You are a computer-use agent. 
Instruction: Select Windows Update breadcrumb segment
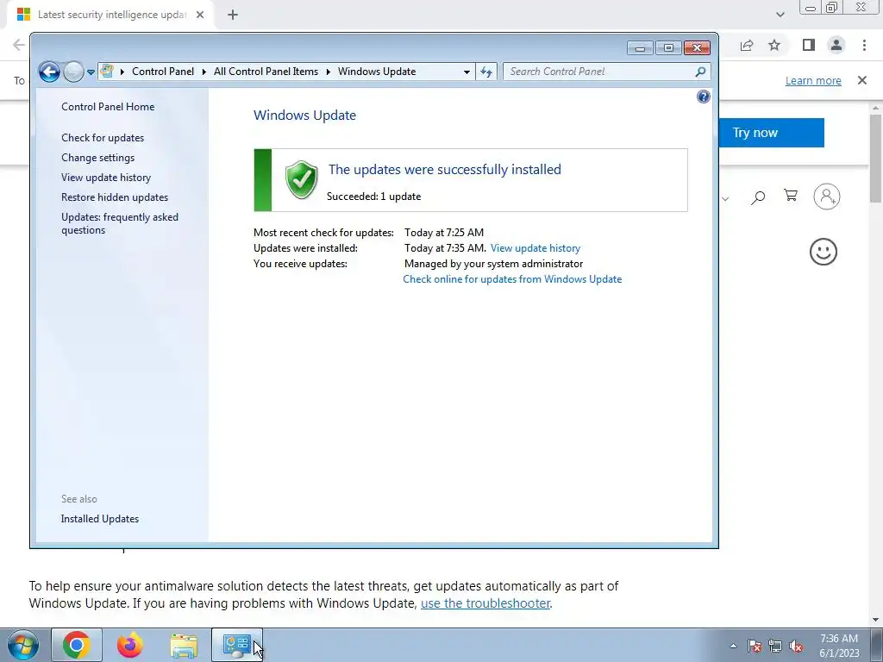[x=377, y=72]
